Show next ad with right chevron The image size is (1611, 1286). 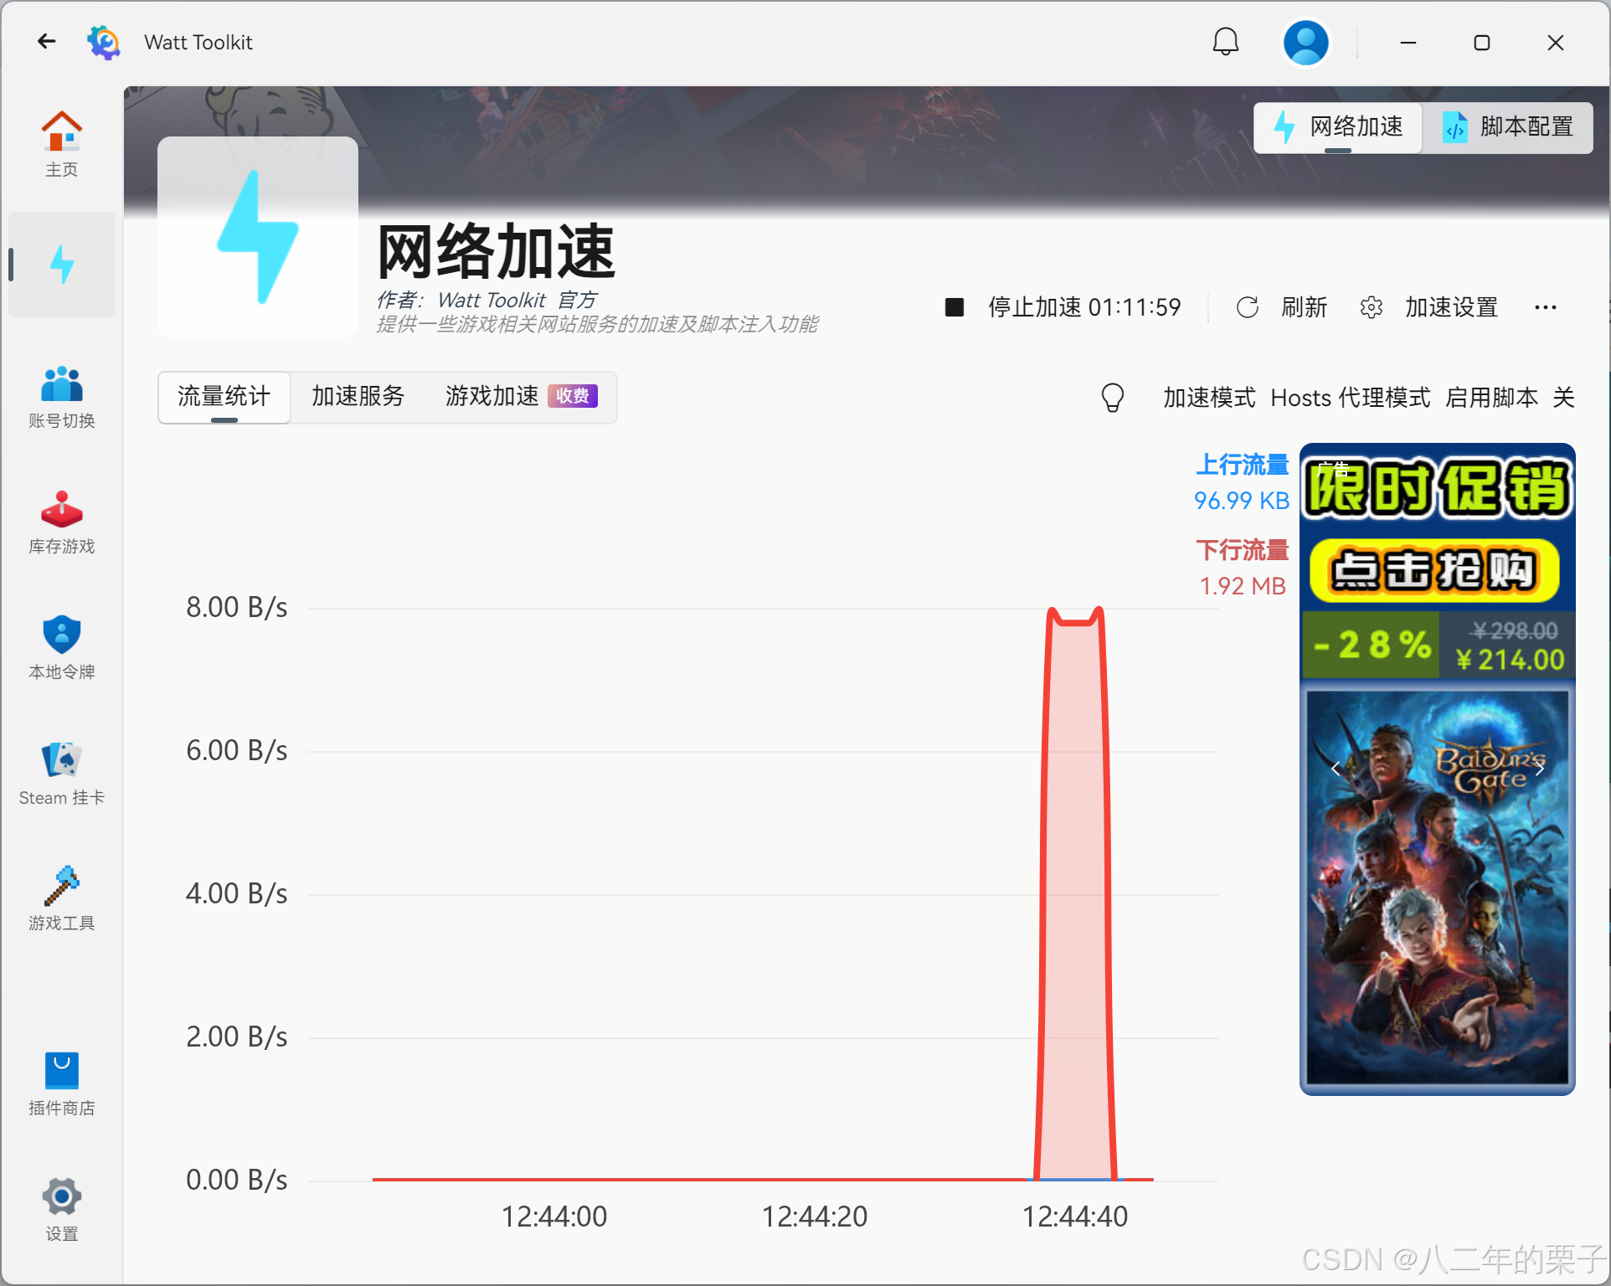(x=1539, y=768)
